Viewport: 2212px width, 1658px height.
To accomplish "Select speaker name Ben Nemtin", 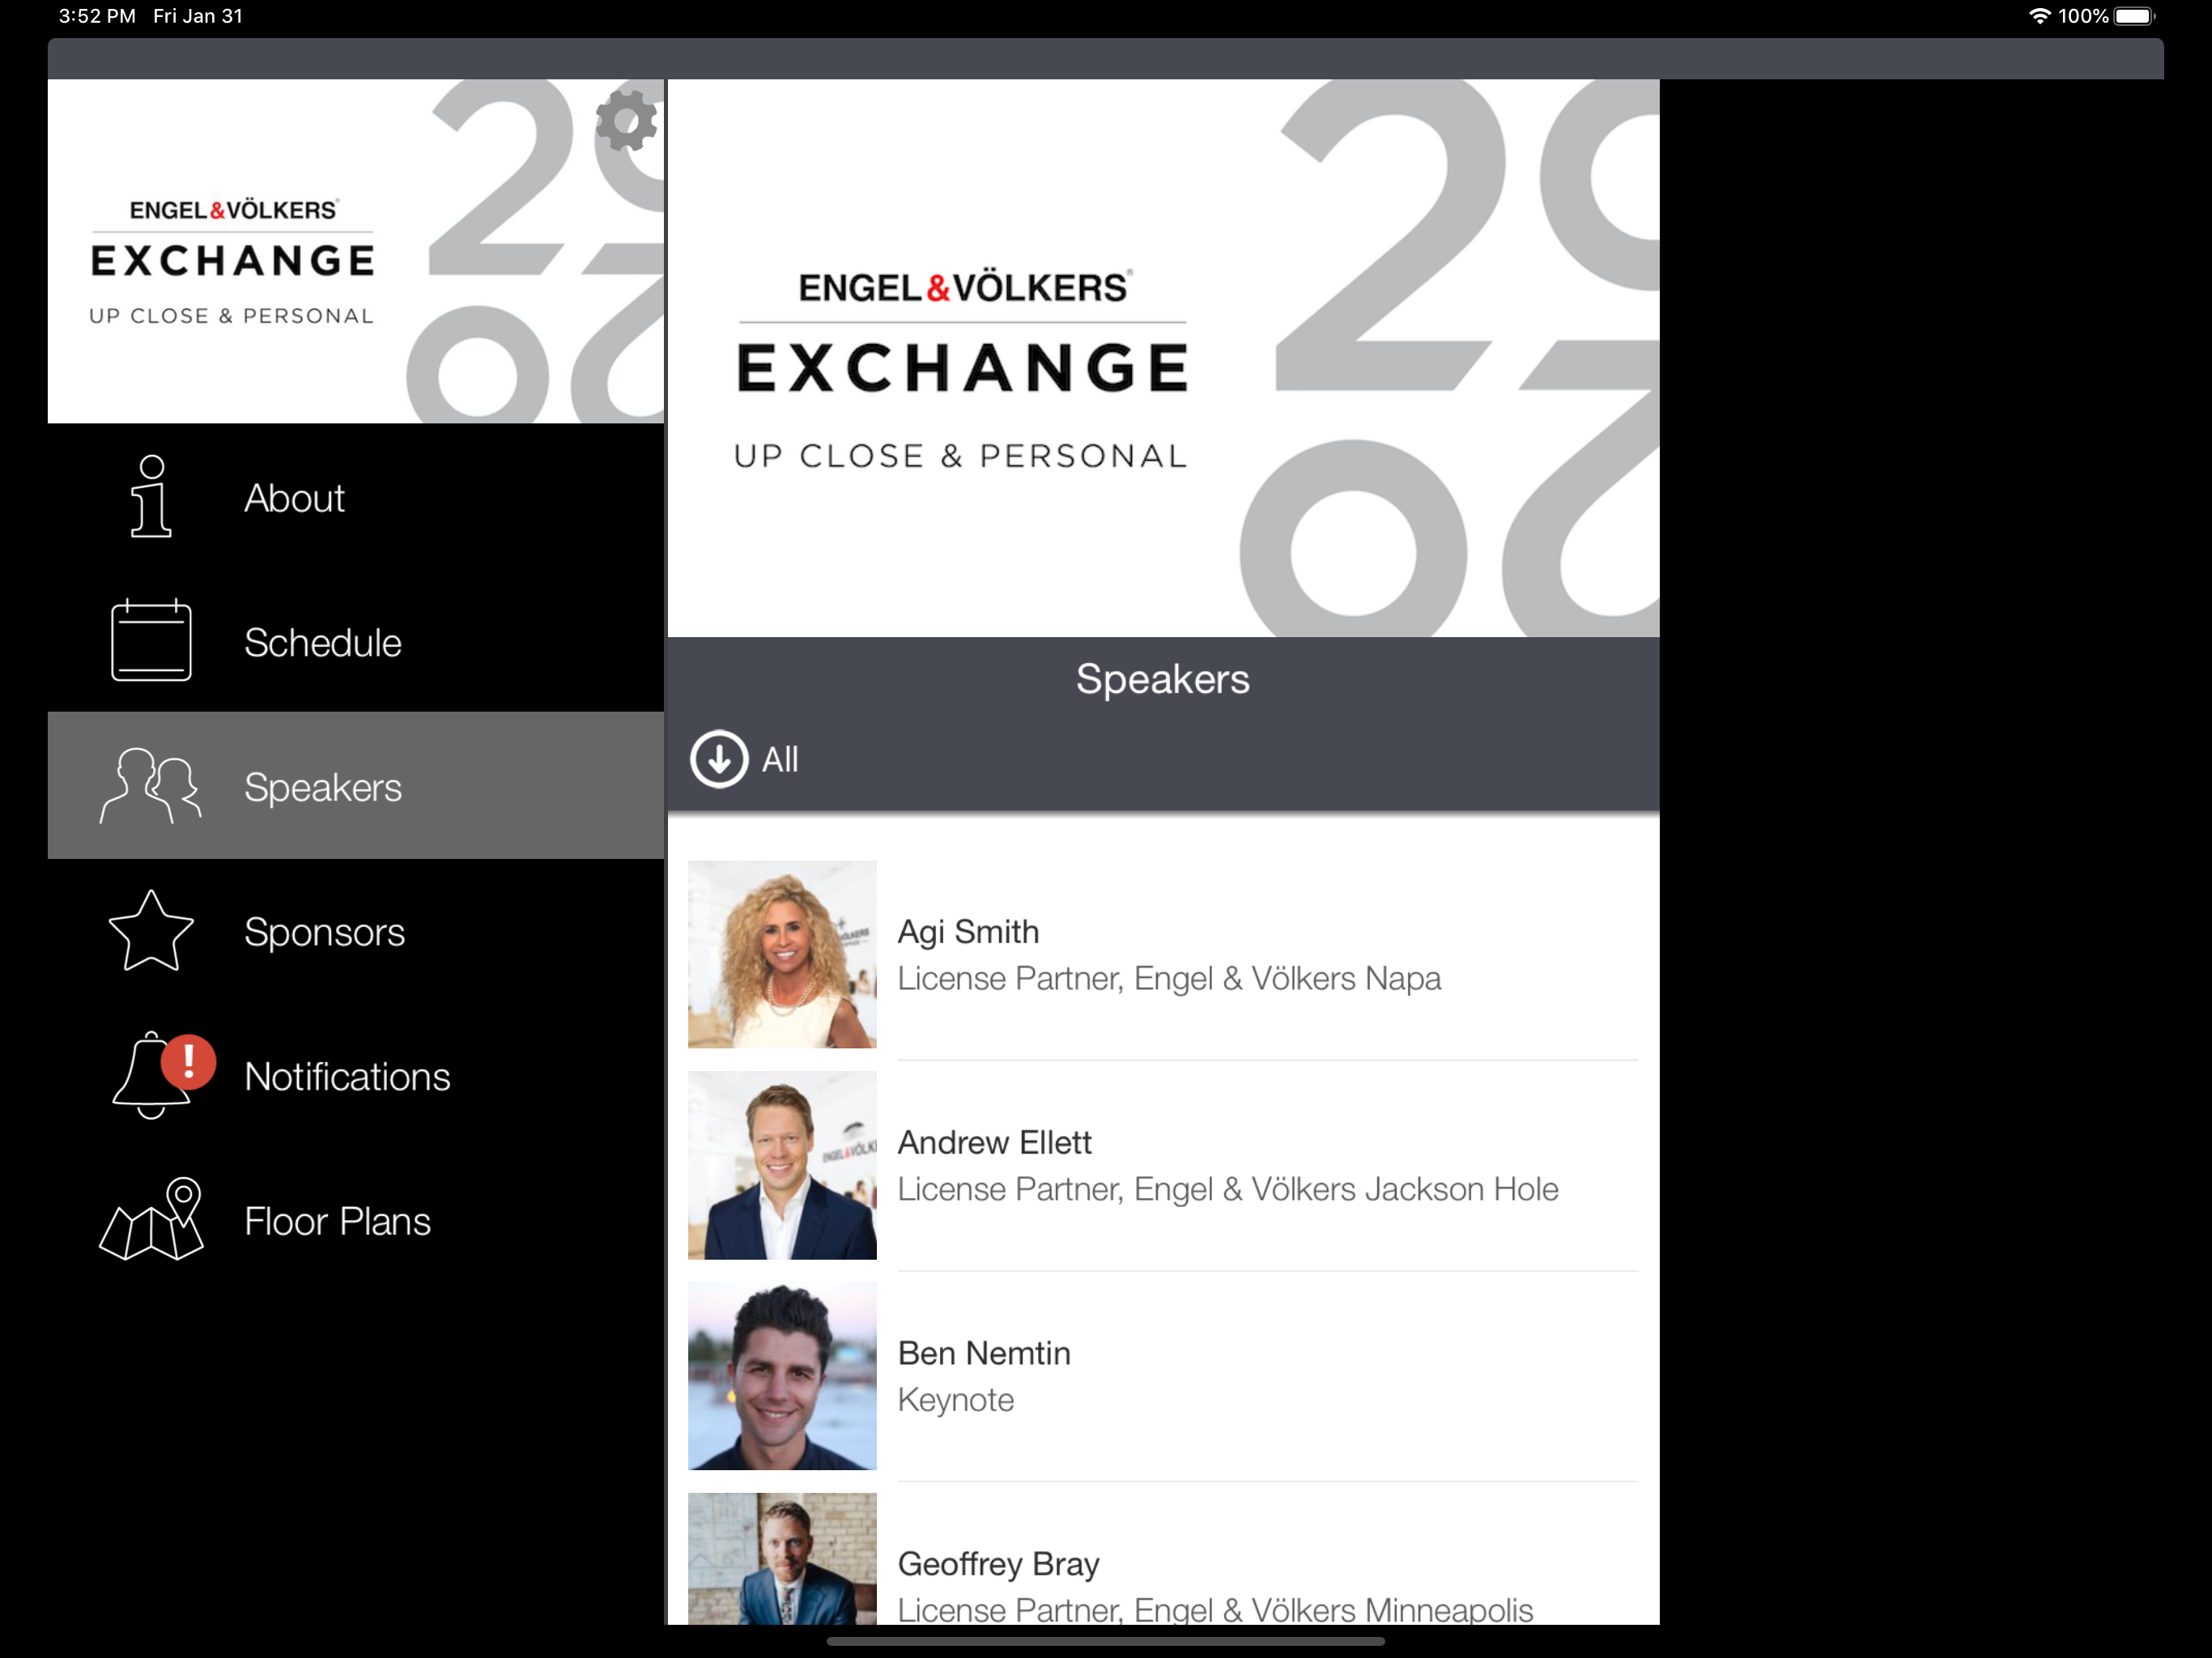I will (984, 1353).
